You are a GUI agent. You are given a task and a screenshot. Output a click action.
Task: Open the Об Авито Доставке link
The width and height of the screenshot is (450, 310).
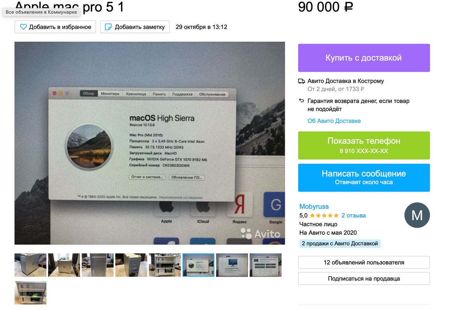coord(334,121)
